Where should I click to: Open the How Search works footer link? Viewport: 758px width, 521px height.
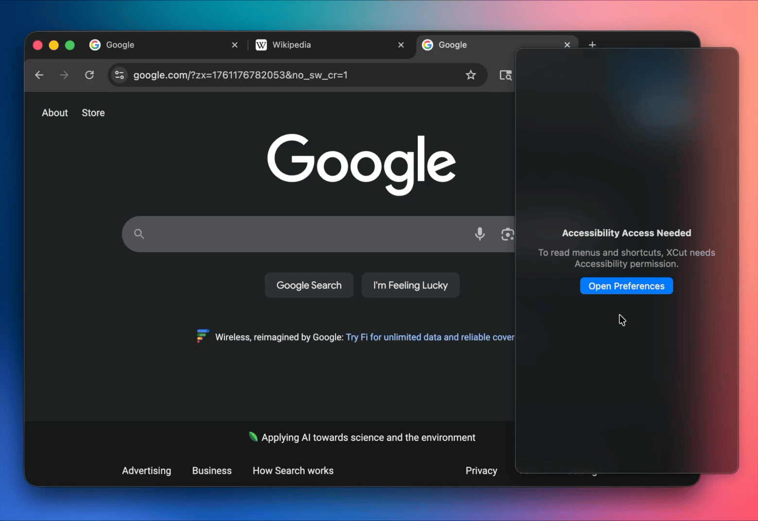click(293, 470)
